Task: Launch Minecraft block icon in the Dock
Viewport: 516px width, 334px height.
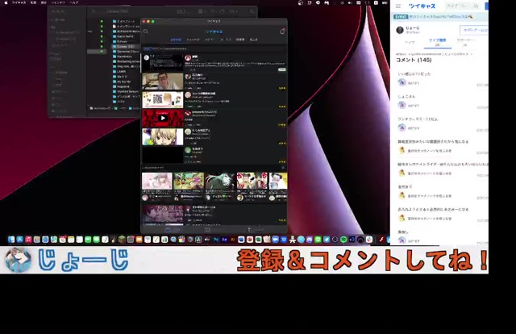Action: 122,240
